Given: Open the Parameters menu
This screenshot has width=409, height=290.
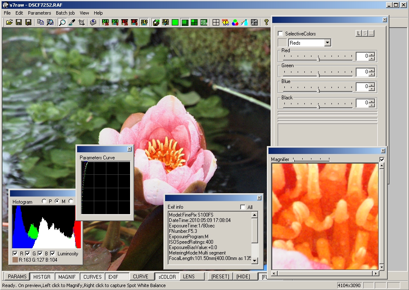Looking at the screenshot, I should (39, 13).
